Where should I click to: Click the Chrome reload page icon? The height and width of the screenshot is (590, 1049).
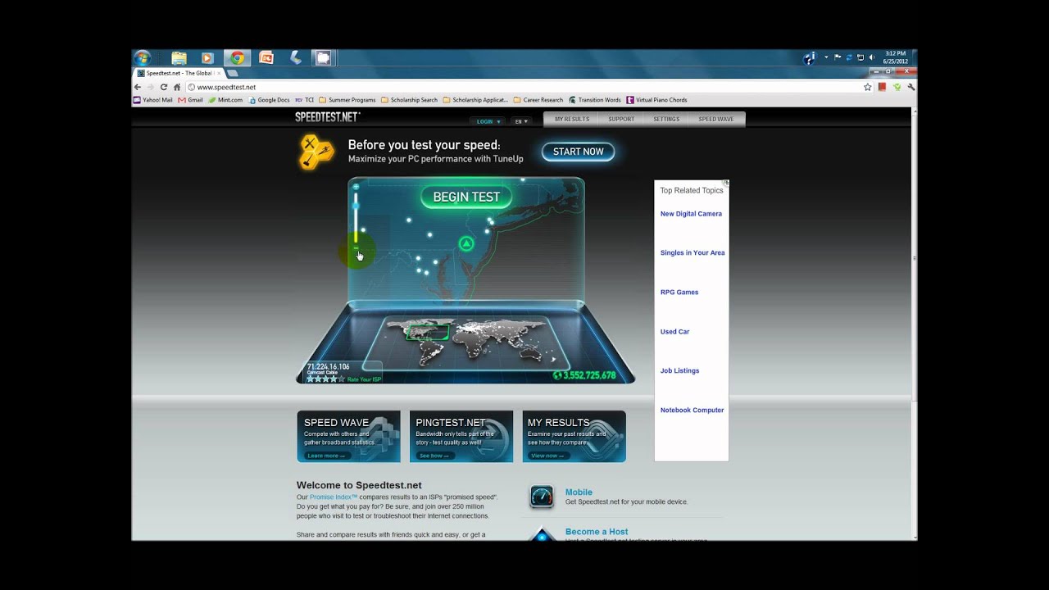pyautogui.click(x=164, y=87)
